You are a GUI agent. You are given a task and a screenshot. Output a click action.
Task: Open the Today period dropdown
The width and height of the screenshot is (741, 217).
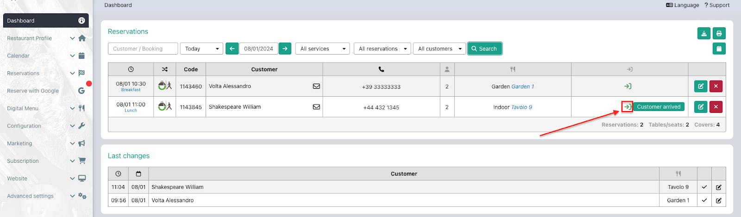click(201, 49)
